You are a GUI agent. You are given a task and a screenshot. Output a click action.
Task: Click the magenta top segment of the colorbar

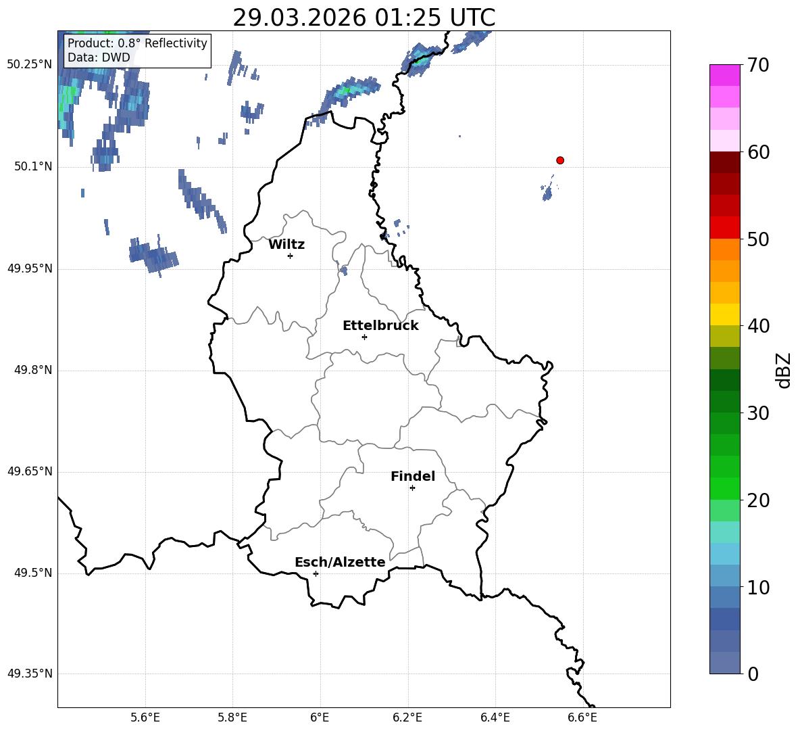724,75
